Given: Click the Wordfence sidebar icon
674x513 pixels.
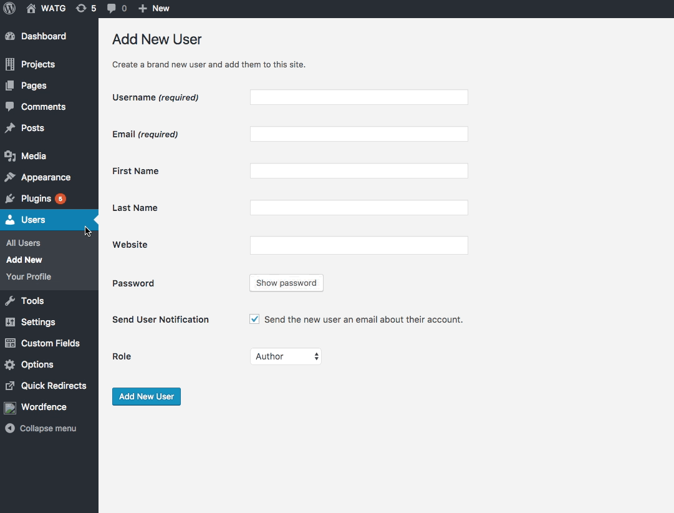Looking at the screenshot, I should tap(10, 407).
